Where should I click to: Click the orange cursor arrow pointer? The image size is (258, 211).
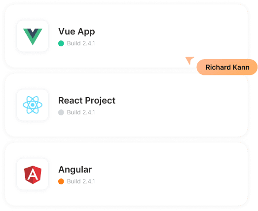tap(189, 60)
